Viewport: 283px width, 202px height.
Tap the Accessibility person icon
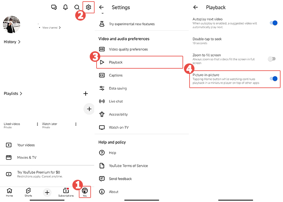coord(102,114)
